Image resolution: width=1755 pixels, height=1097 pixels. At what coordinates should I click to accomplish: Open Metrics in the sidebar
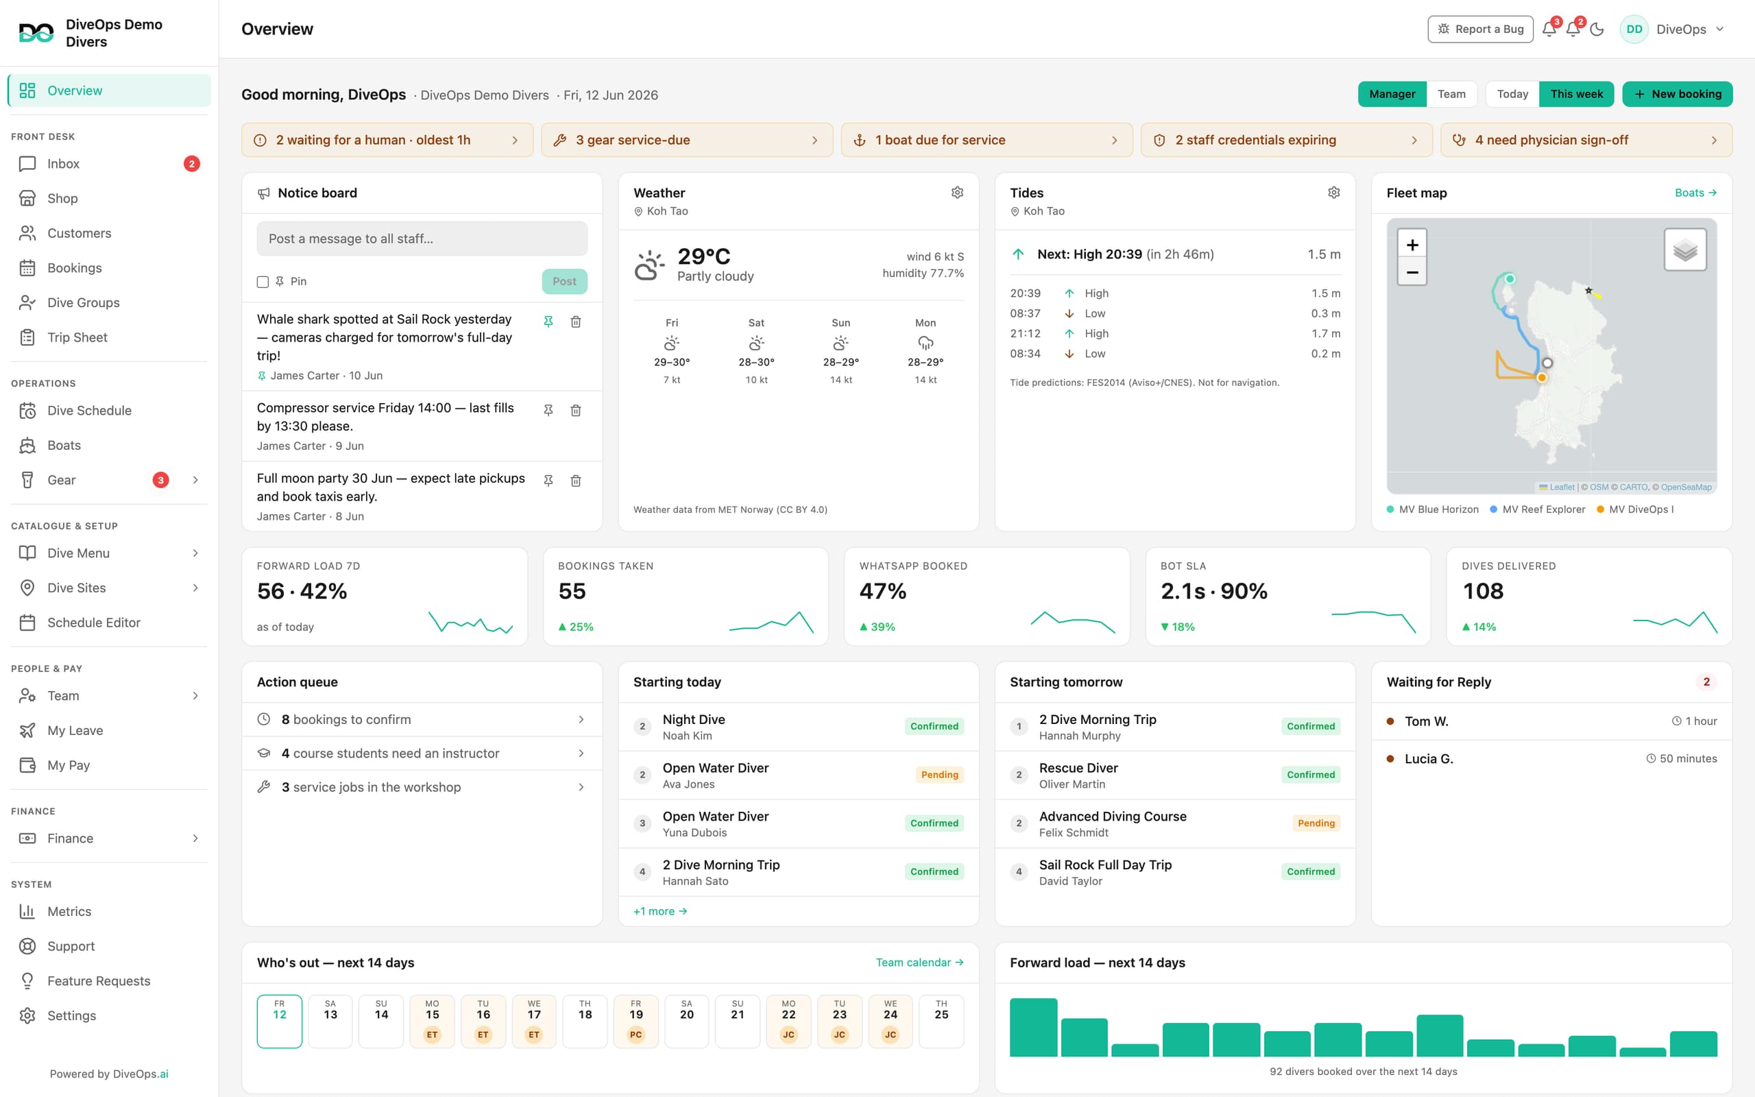(109, 911)
